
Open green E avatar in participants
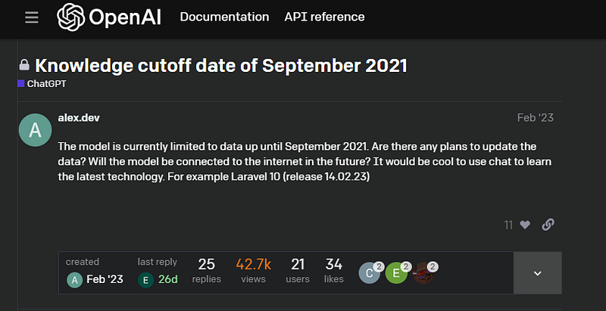396,272
